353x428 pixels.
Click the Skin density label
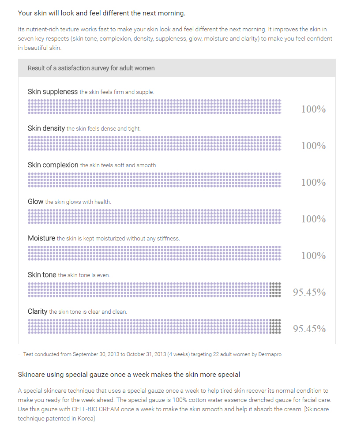[x=46, y=128]
